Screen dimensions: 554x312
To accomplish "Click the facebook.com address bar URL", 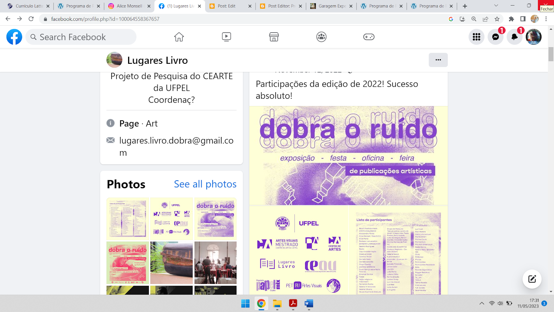I will [105, 19].
